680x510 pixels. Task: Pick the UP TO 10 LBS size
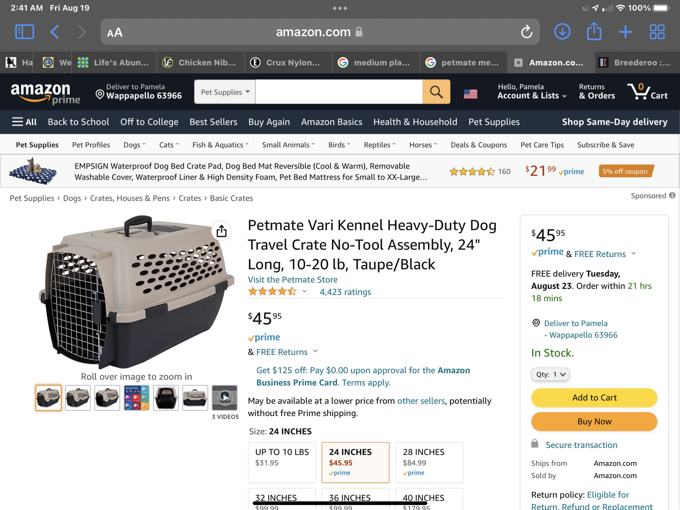(282, 462)
